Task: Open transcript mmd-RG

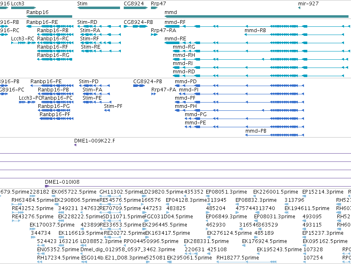Action: [x=184, y=47]
